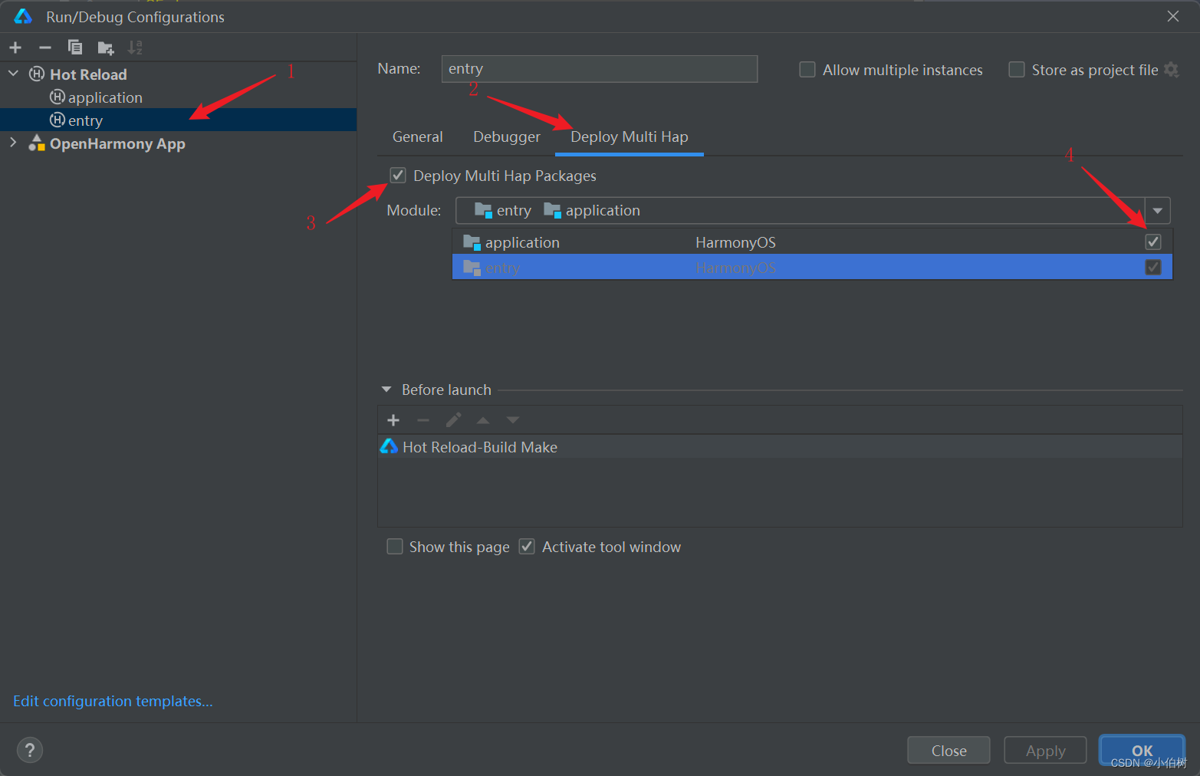Uncheck the entry module checkbox
1200x776 pixels.
[x=1153, y=268]
